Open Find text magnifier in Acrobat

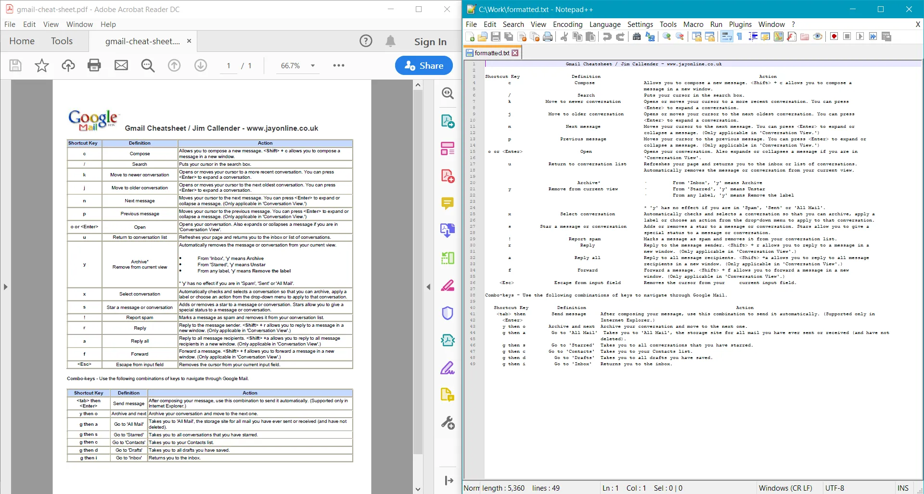click(148, 65)
